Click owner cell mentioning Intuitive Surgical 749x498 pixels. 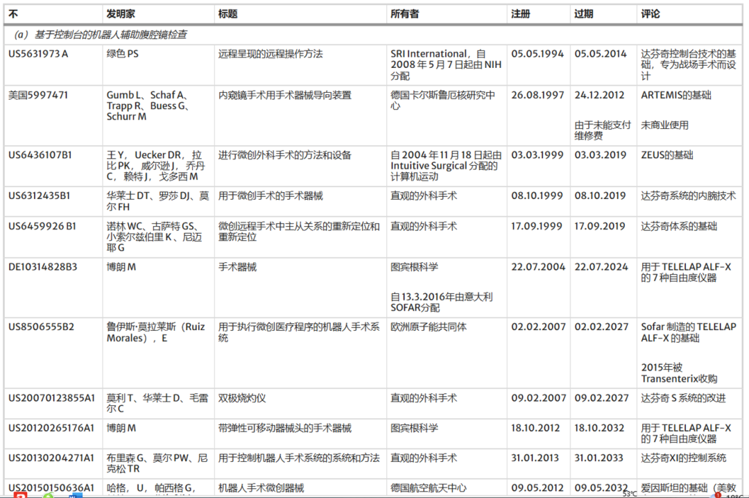[446, 166]
